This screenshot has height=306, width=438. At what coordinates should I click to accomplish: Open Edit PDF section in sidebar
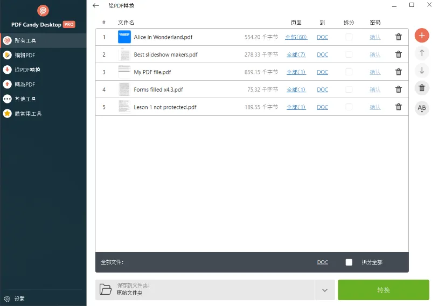pos(43,55)
